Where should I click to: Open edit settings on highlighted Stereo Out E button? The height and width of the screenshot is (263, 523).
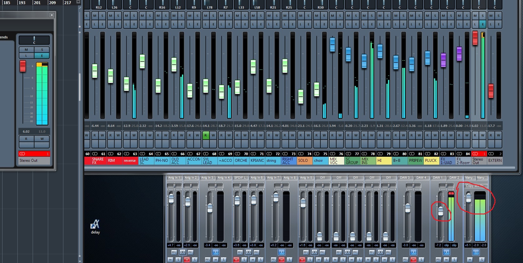[483, 24]
